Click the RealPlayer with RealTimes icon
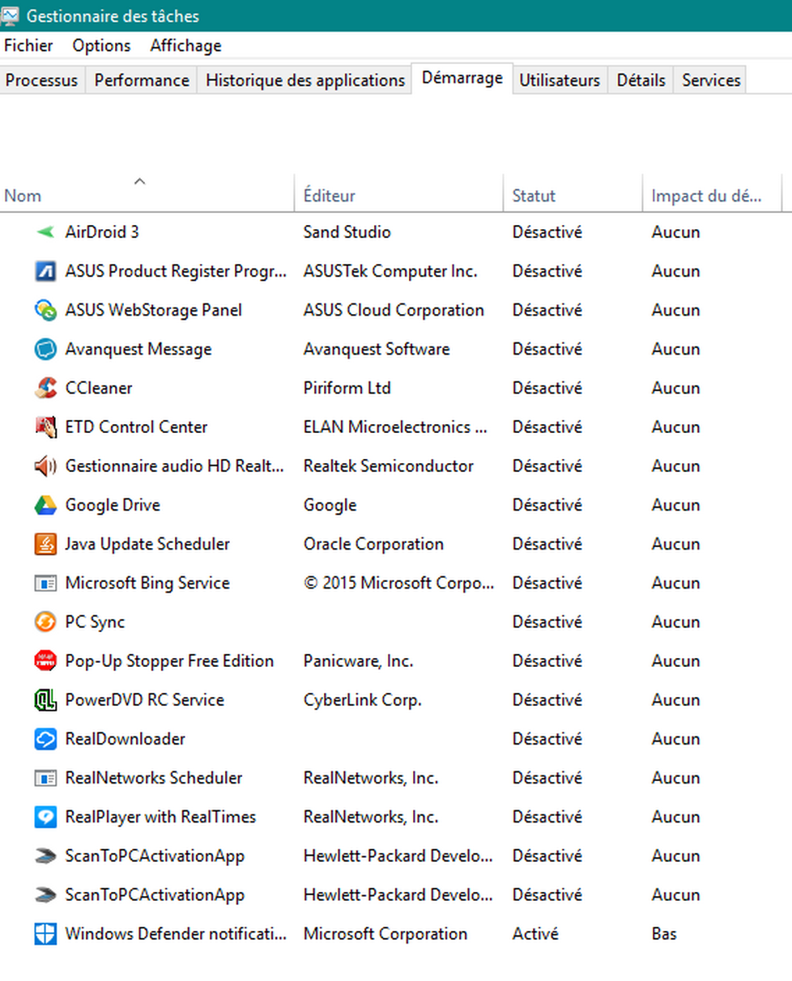 point(45,817)
